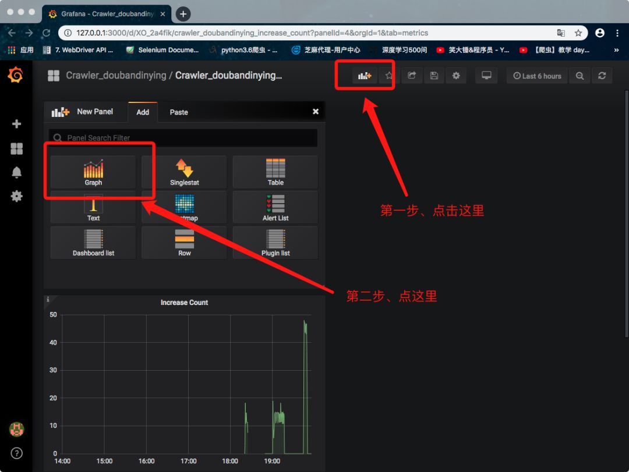The height and width of the screenshot is (472, 629).
Task: Click the Grafana logo in the sidebar
Action: coord(15,75)
